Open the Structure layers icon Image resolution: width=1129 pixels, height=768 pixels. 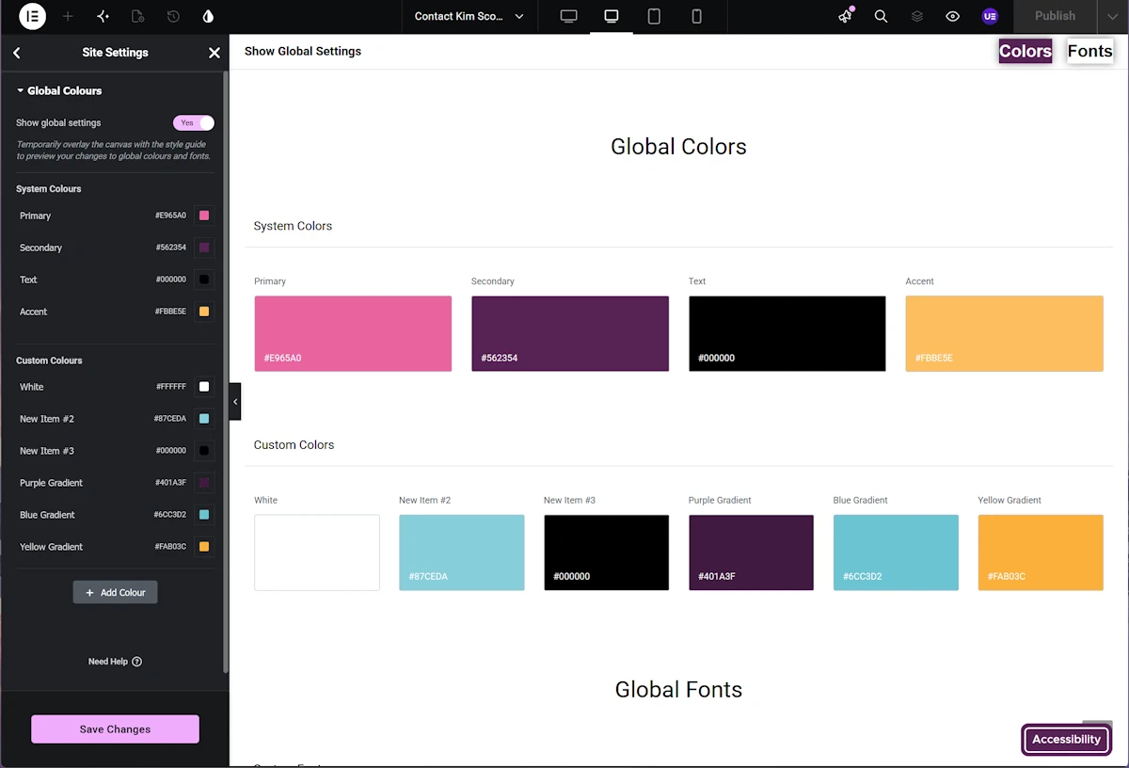[917, 16]
